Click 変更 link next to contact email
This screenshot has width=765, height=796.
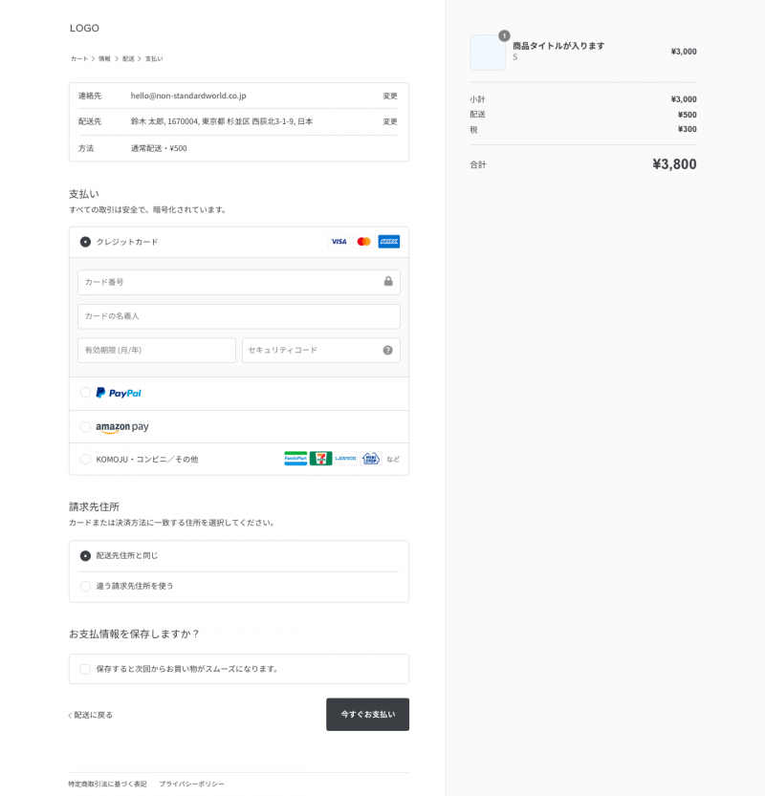[390, 96]
